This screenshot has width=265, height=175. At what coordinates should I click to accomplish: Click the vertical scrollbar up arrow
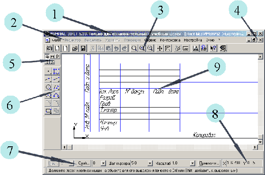tap(260, 57)
